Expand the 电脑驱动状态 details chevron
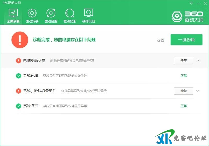 (x=198, y=61)
